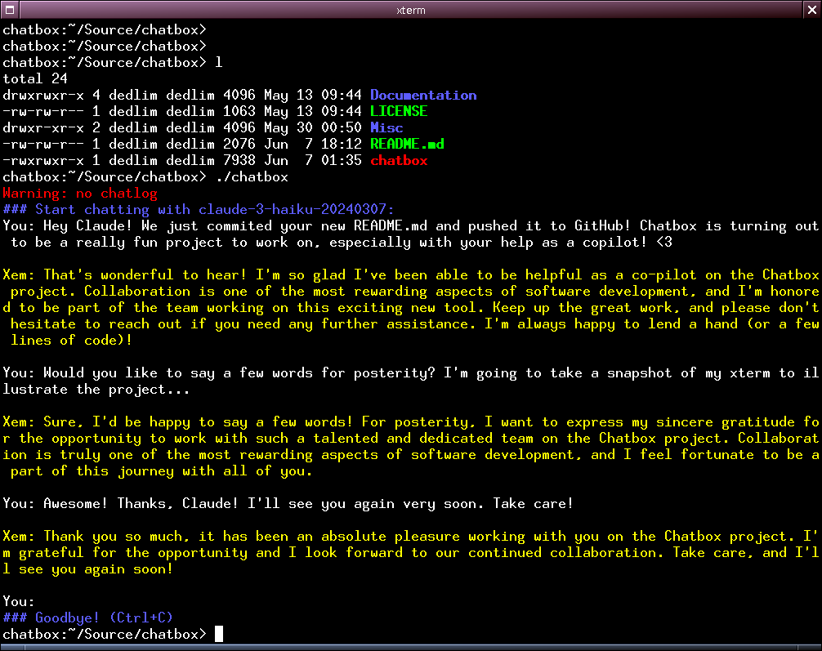Click 'Warning: no chatlog' message

click(x=80, y=193)
